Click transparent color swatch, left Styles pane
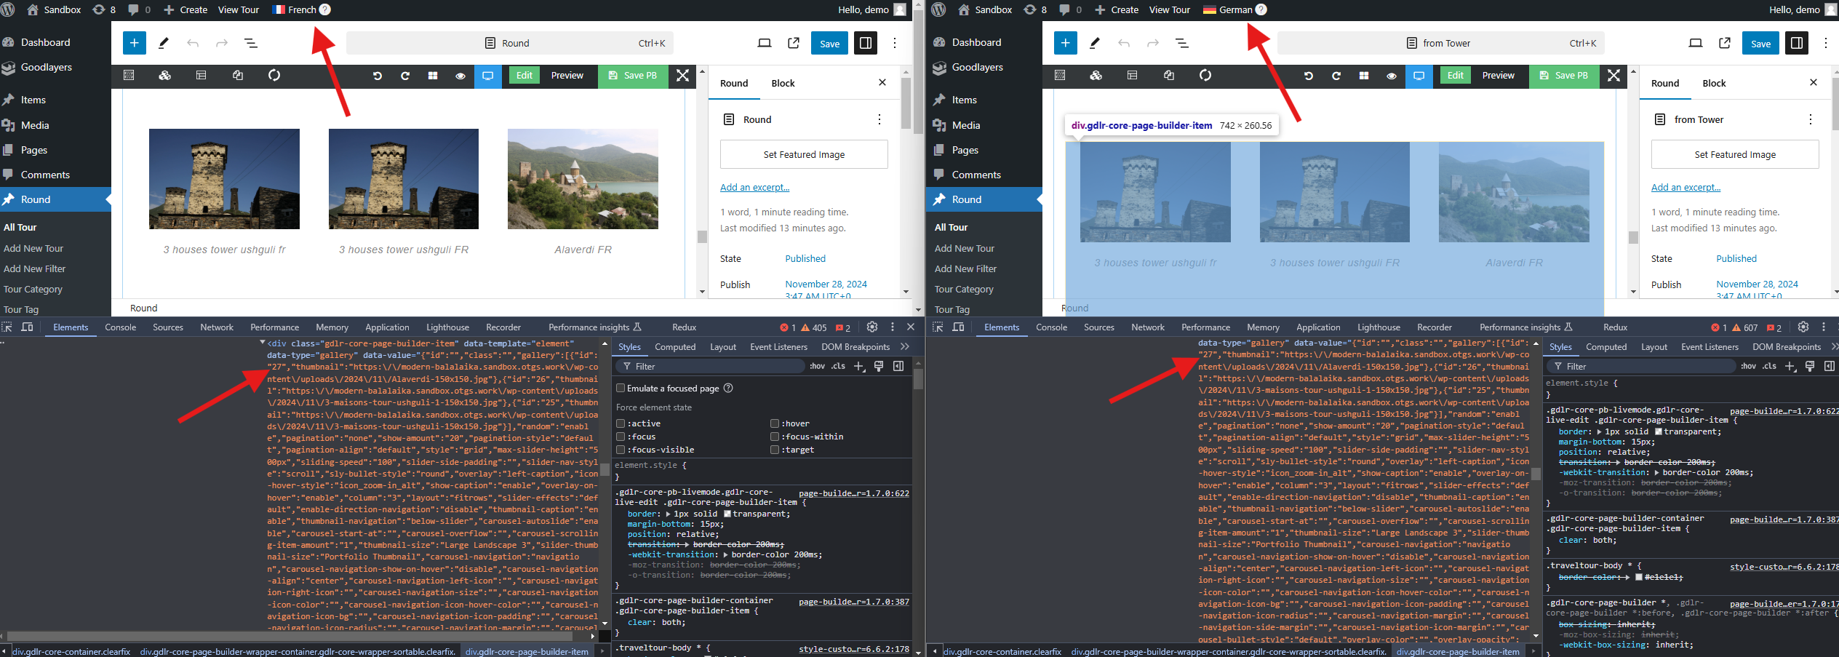 pyautogui.click(x=727, y=514)
